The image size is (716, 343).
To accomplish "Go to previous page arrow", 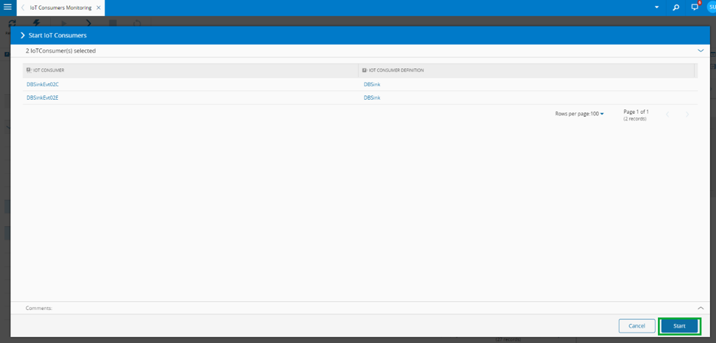I will coord(667,115).
